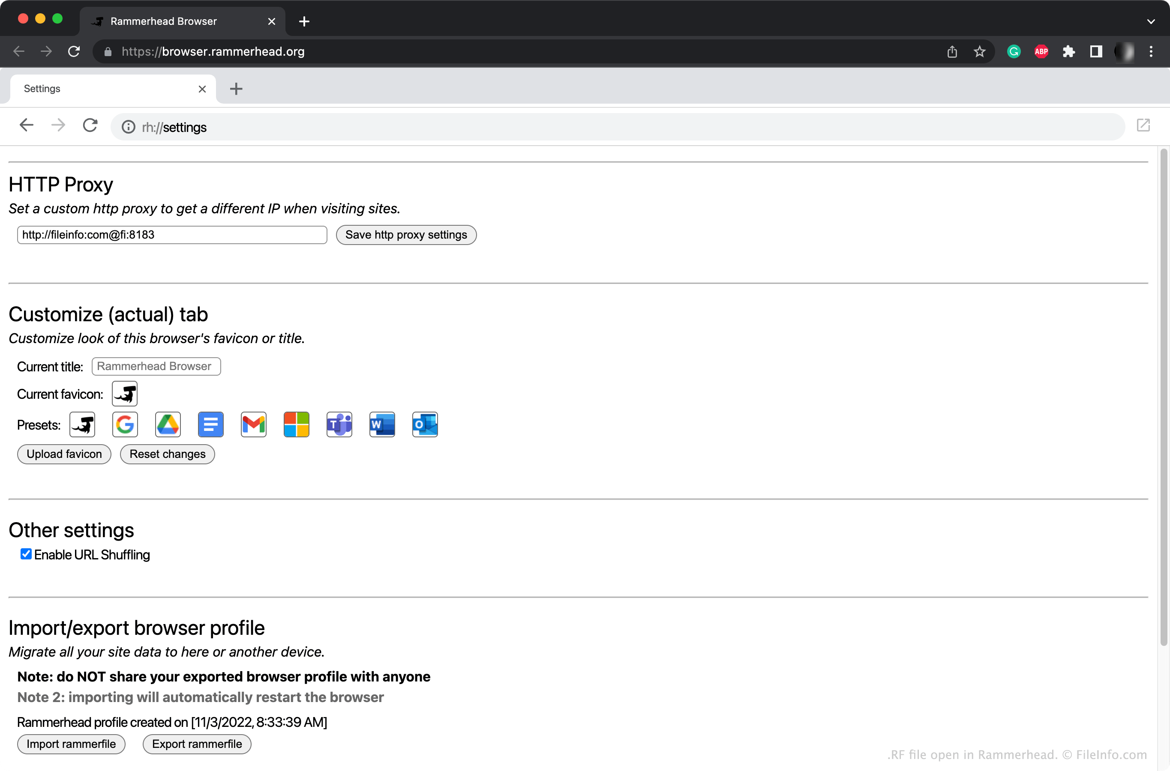Click Save http proxy settings button

tap(406, 235)
